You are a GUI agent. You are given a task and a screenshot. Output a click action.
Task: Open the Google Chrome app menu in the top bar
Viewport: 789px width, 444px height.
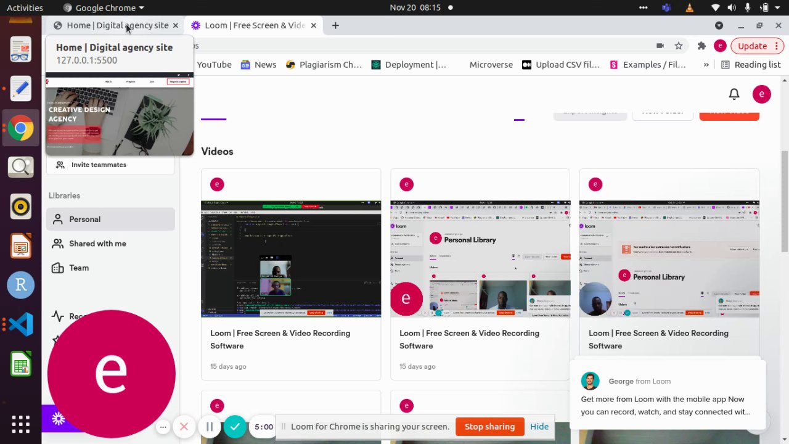104,7
